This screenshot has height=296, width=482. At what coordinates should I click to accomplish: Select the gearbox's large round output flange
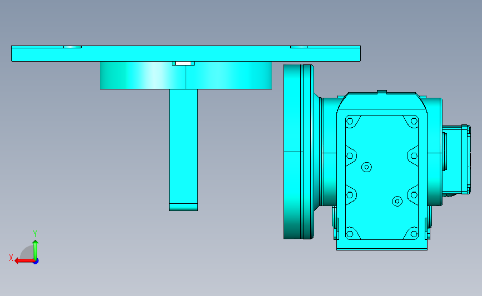pos(299,152)
